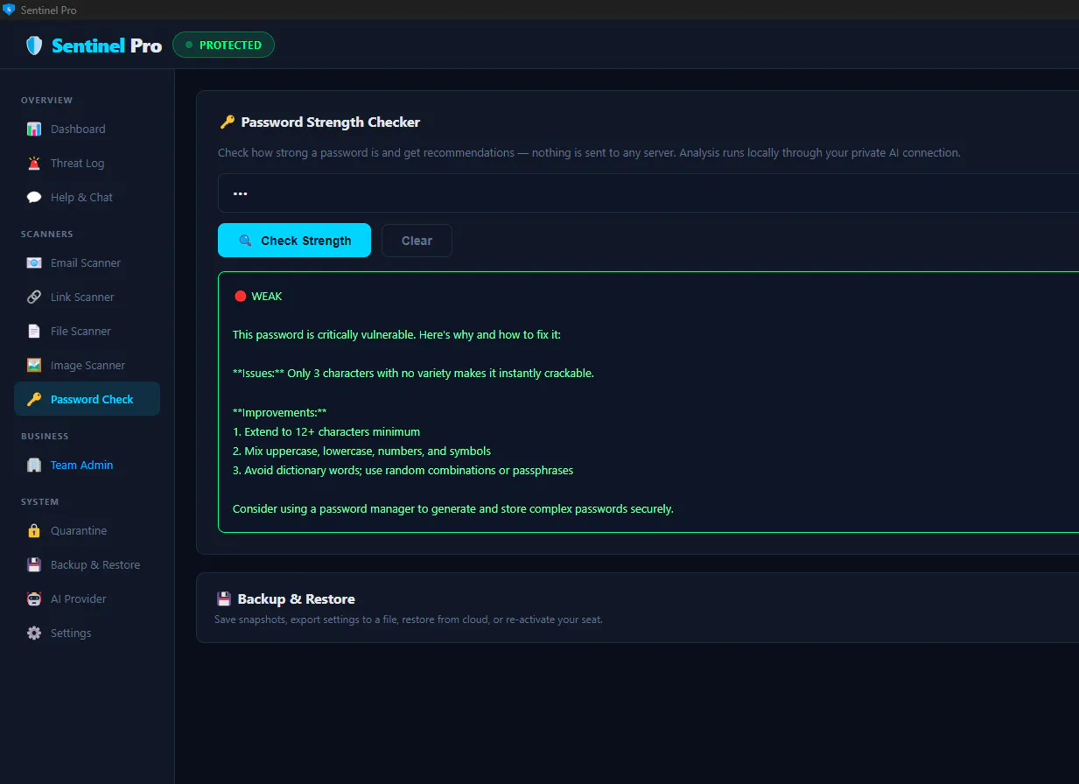Click the Email Scanner envelope icon
Viewport: 1079px width, 784px height.
pos(34,263)
